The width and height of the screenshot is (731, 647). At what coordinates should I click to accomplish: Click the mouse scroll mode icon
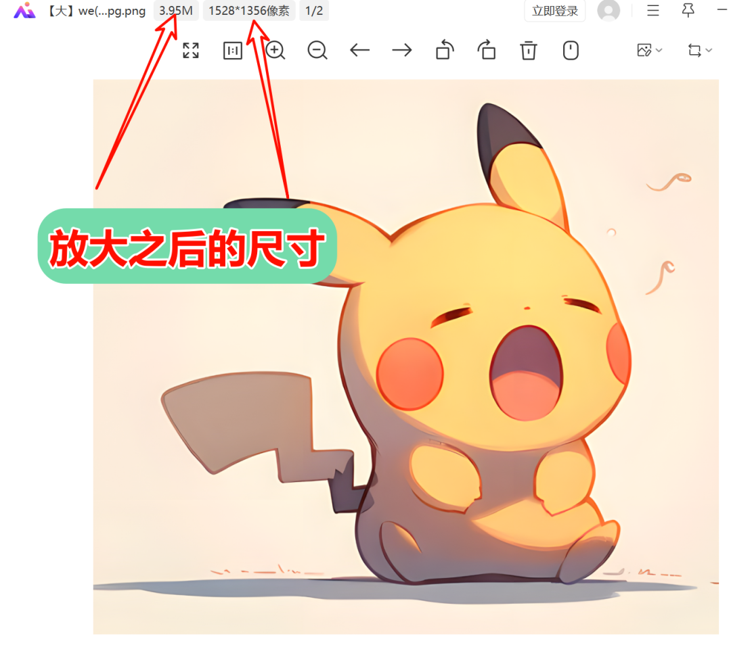pyautogui.click(x=571, y=50)
